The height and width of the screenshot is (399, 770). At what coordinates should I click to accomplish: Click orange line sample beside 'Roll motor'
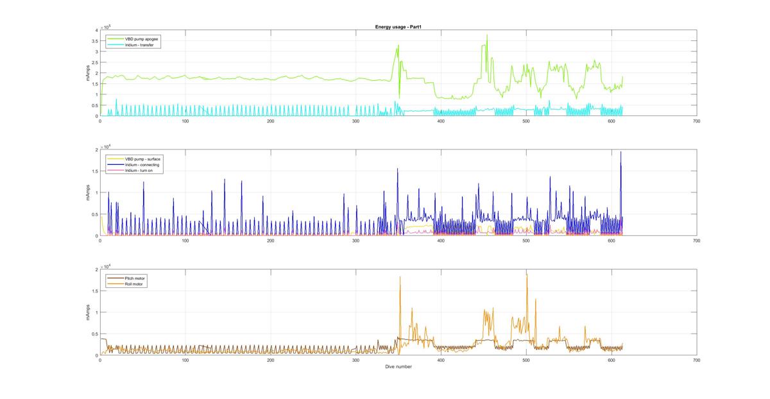(116, 284)
